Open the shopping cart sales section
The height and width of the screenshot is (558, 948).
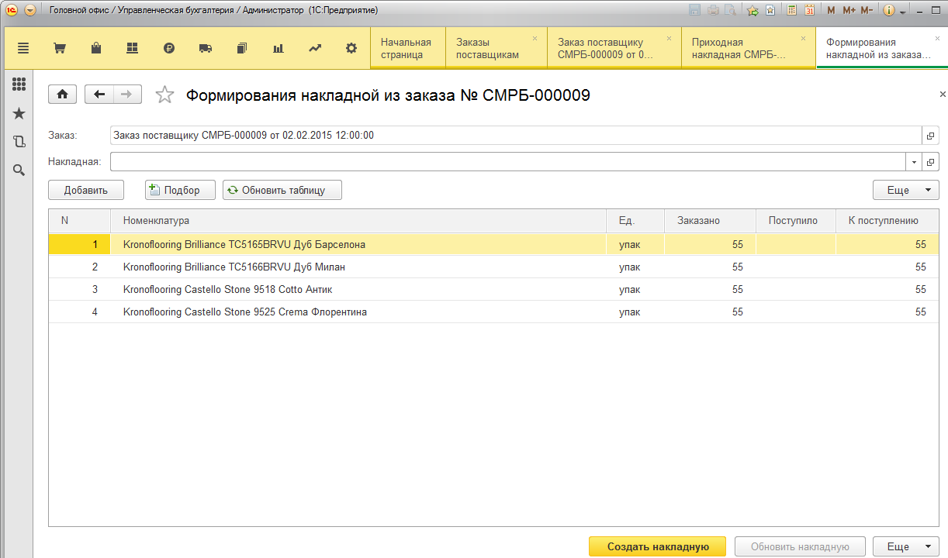click(x=59, y=48)
